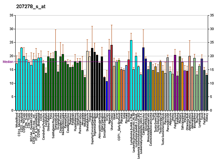The width and height of the screenshot is (223, 161).
Task: Click the blue Ovary bar
Action: 107,96
